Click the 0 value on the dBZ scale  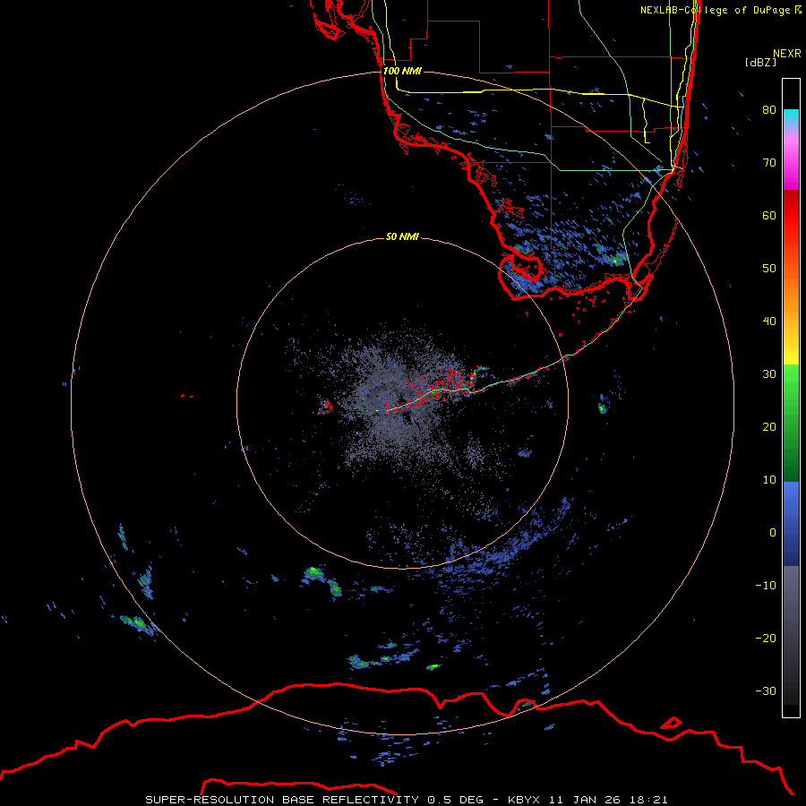[x=773, y=533]
